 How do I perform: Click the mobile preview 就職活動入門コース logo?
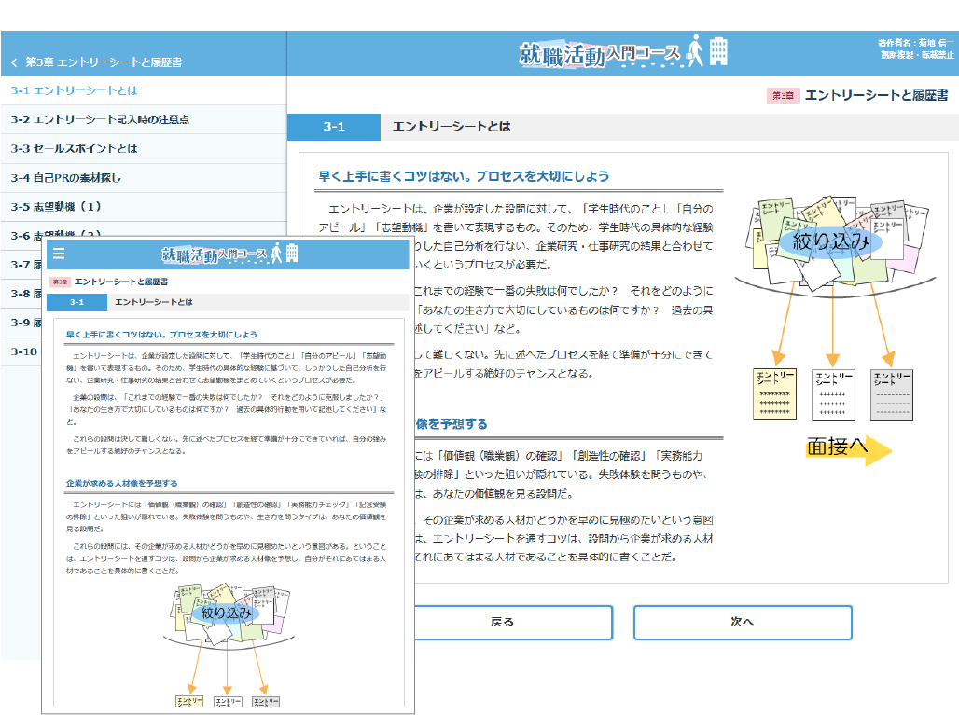coord(229,254)
